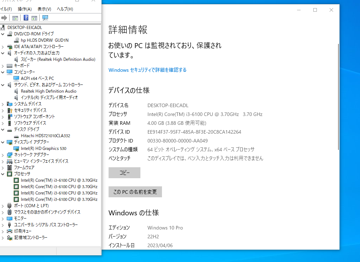Click the DVD/CD-ROM drive category icon
Image resolution: width=360 pixels, height=262 pixels.
[x=10, y=34]
